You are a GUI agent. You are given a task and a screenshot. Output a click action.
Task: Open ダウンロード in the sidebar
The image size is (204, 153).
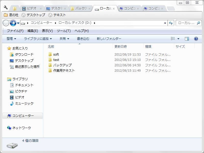click(22, 55)
